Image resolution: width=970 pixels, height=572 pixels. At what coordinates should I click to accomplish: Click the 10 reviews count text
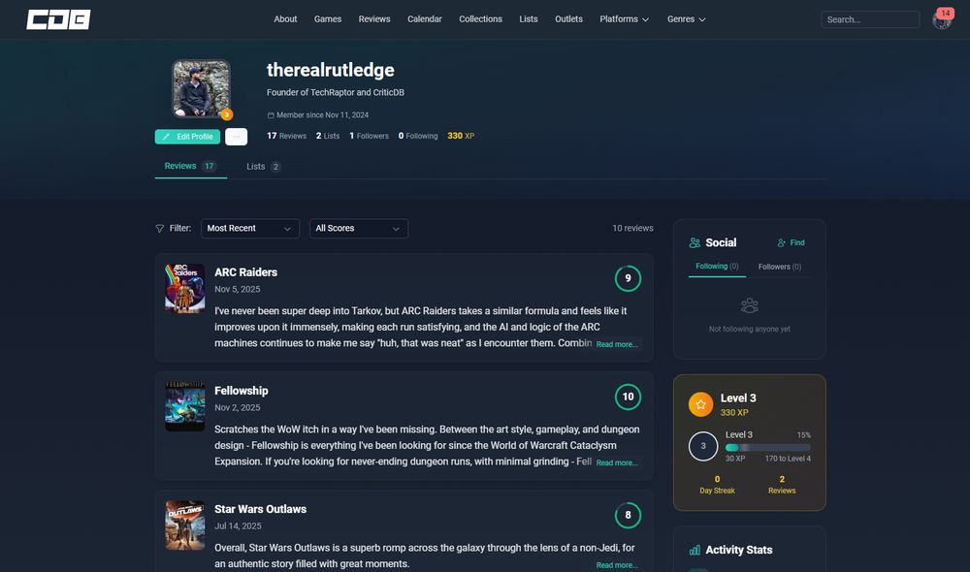pos(632,228)
